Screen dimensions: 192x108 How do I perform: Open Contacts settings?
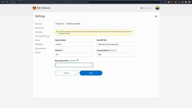[x=39, y=32]
